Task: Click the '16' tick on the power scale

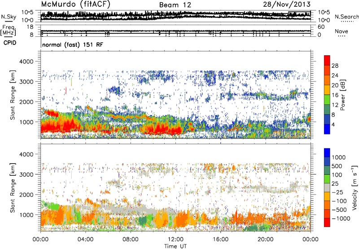Action: click(x=335, y=95)
